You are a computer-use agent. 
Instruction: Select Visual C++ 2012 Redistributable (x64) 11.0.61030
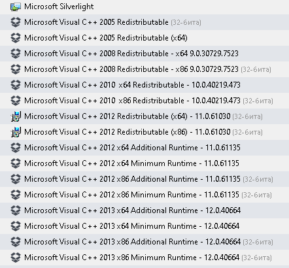point(144,116)
